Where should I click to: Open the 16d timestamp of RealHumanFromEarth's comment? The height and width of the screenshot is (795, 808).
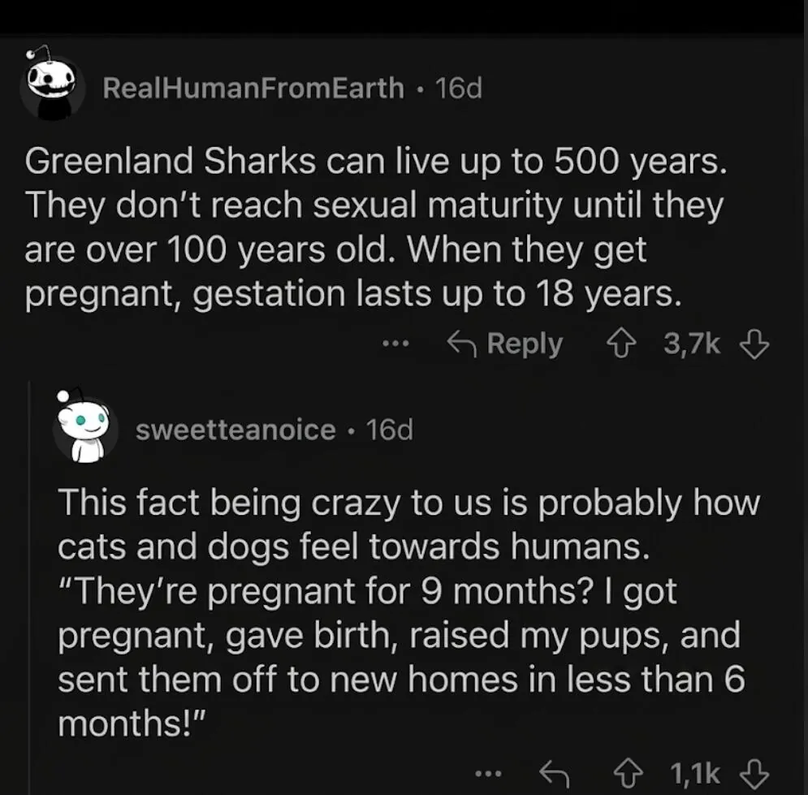459,88
